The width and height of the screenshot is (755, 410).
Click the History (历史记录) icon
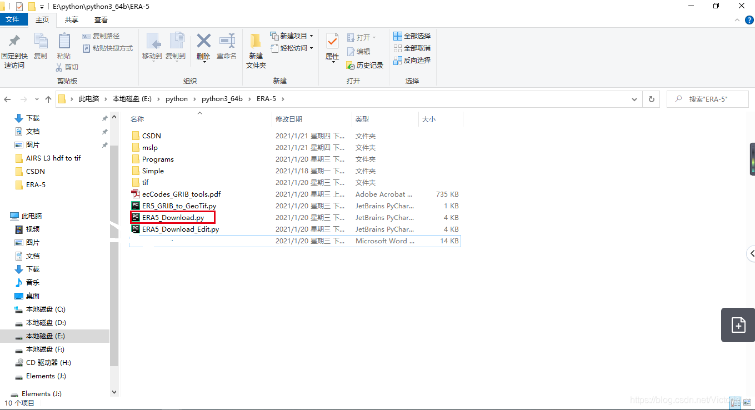pyautogui.click(x=365, y=65)
